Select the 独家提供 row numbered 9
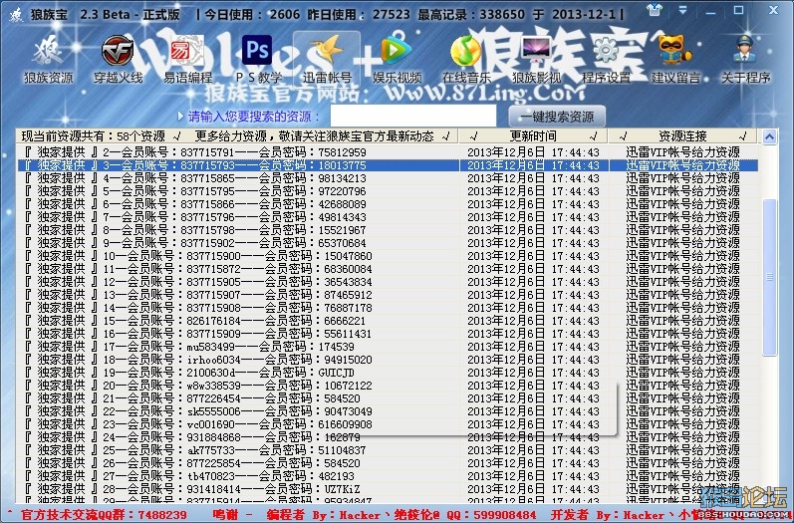The height and width of the screenshot is (523, 794). point(388,243)
